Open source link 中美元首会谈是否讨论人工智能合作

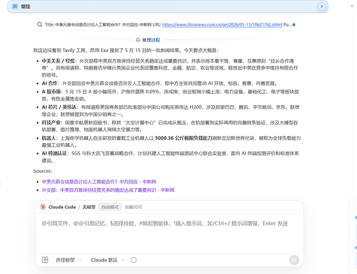99,182
